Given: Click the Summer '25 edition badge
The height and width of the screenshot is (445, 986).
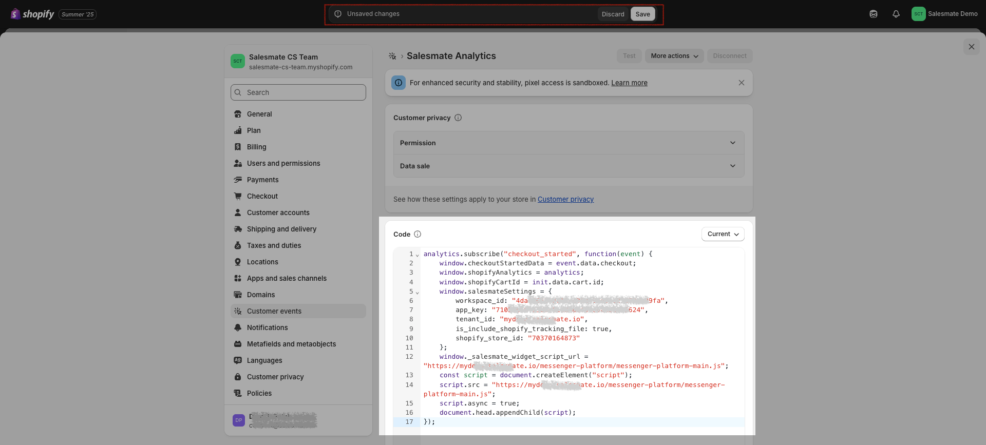Looking at the screenshot, I should tap(78, 14).
